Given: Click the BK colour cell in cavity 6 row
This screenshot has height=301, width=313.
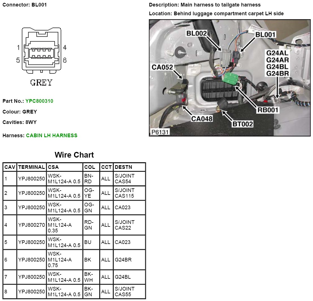Looking at the screenshot, I should click(91, 260).
